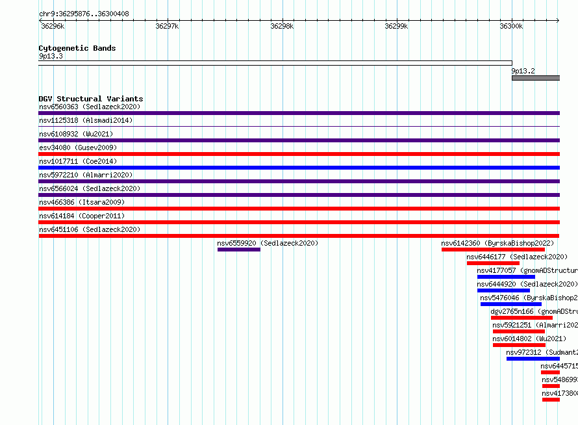The image size is (578, 425).
Task: Select the nsv972312 Sudmant label
Action: click(x=542, y=352)
